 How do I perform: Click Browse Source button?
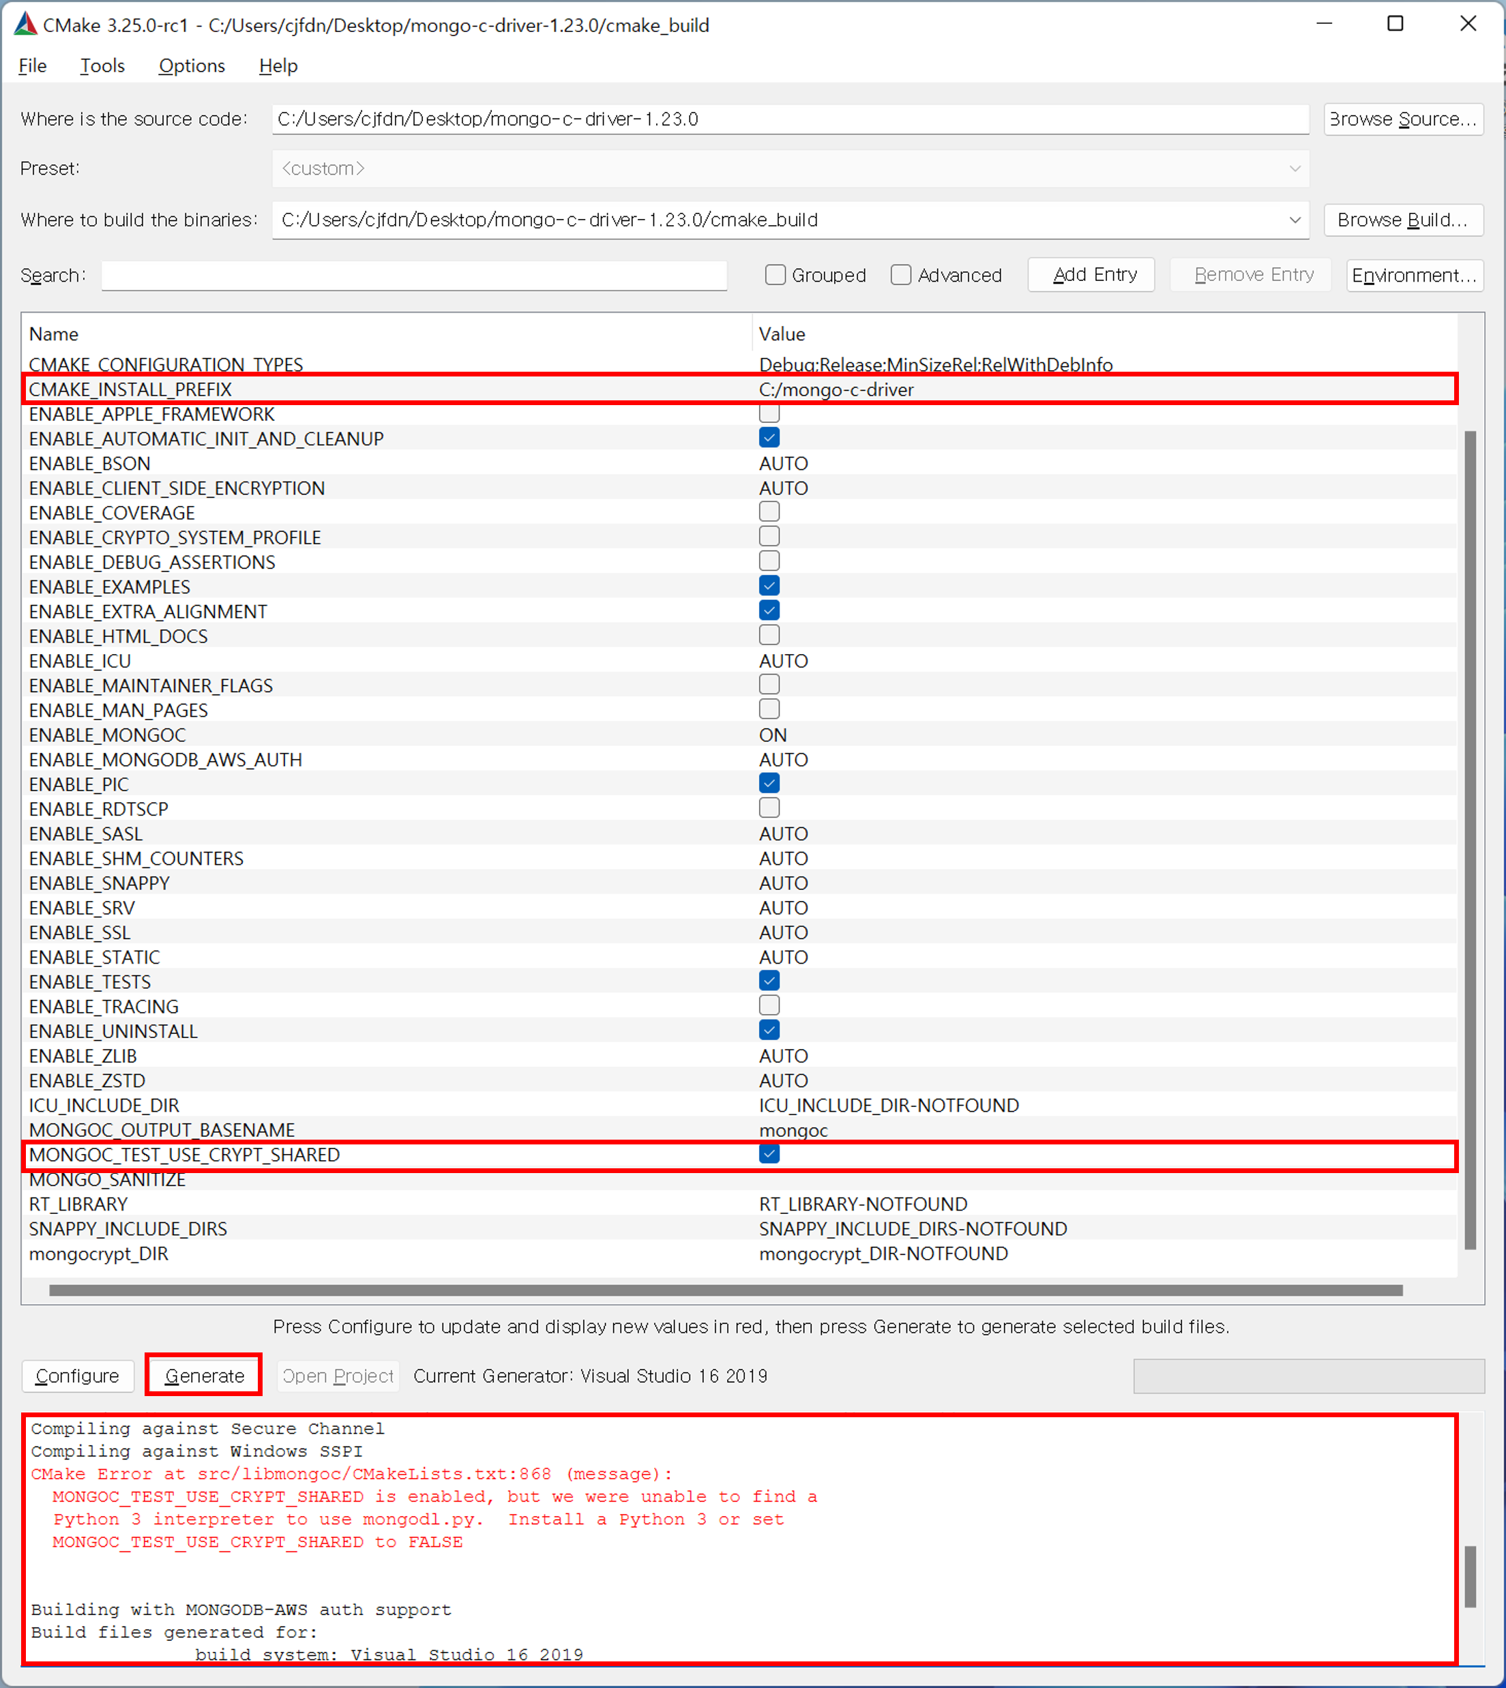pyautogui.click(x=1402, y=119)
